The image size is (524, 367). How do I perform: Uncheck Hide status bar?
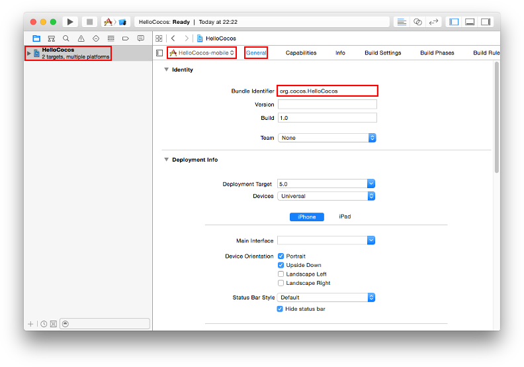[280, 309]
